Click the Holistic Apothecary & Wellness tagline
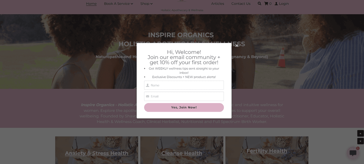The image size is (364, 164). pyautogui.click(x=182, y=10)
